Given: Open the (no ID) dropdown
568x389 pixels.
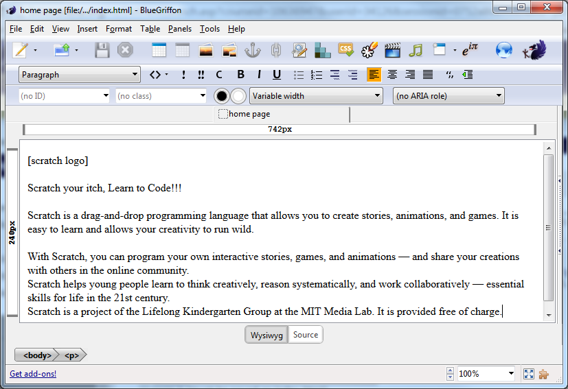Looking at the screenshot, I should click(x=64, y=96).
